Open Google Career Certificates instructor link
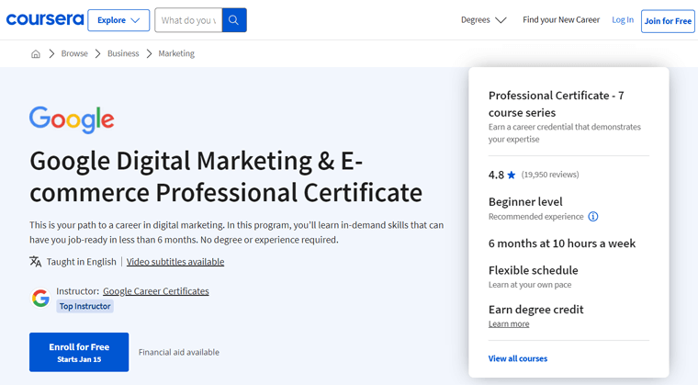This screenshot has height=385, width=698. click(x=156, y=291)
